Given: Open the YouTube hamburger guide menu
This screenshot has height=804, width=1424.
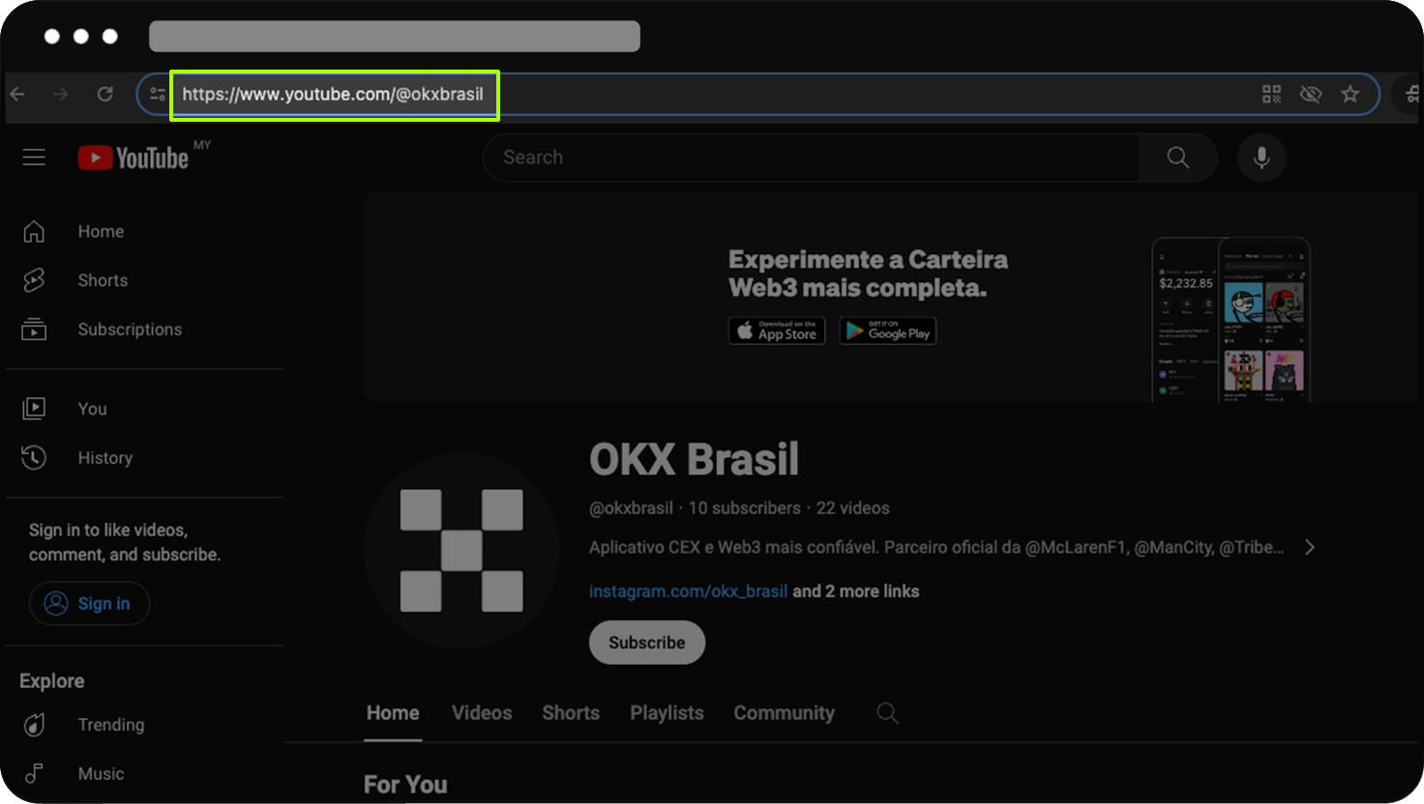Looking at the screenshot, I should click(34, 158).
